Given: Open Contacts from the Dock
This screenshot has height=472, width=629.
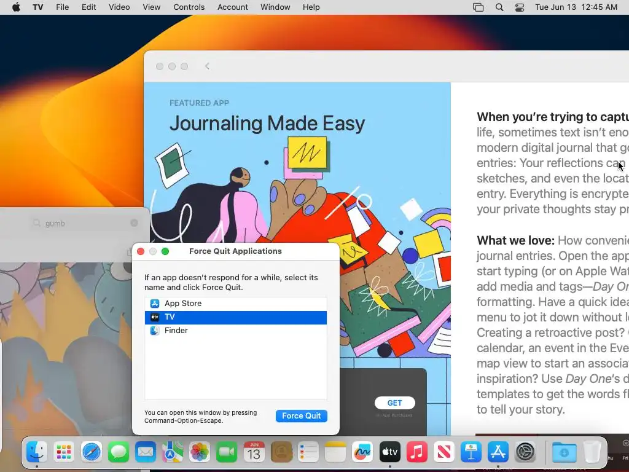Looking at the screenshot, I should tap(281, 453).
